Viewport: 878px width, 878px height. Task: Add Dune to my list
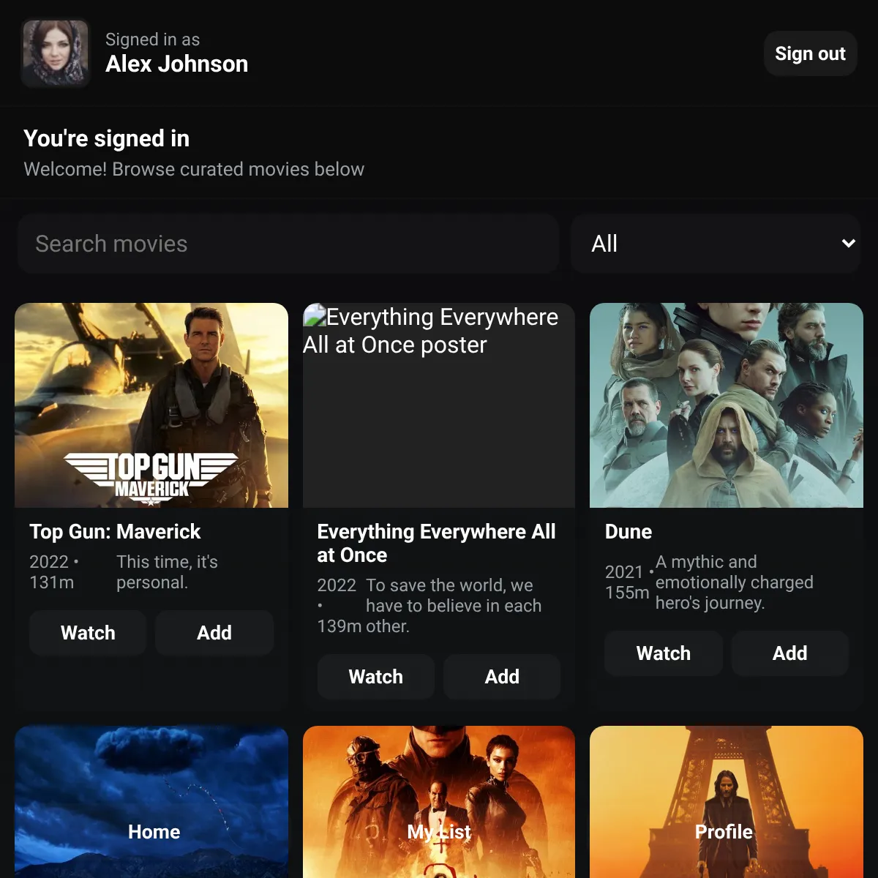tap(790, 653)
